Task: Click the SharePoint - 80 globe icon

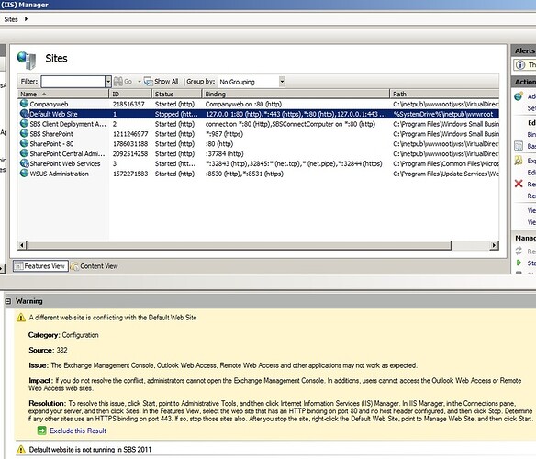Action: 24,143
